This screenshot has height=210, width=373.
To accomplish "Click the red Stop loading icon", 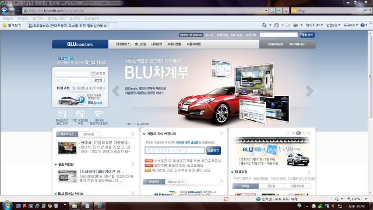I will [286, 10].
